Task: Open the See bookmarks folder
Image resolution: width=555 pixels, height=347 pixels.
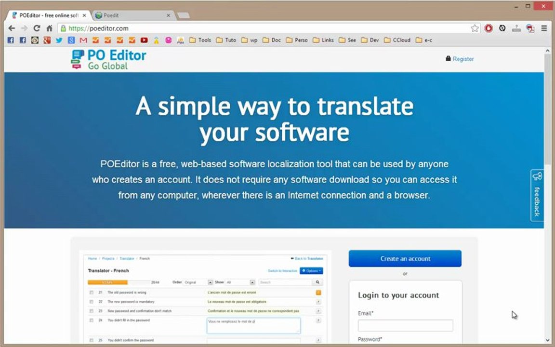Action: point(347,40)
